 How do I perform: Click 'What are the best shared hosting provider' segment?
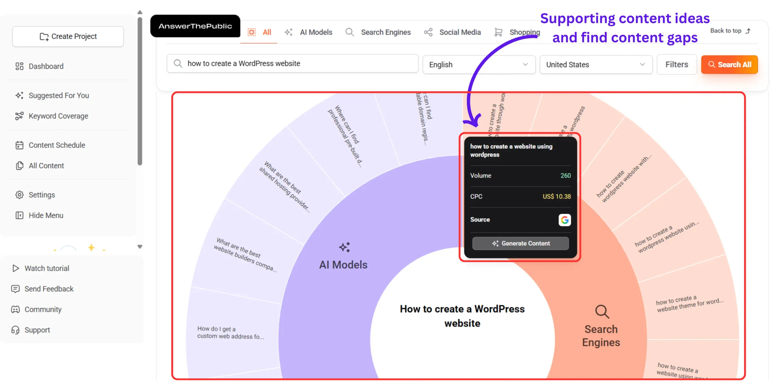(x=285, y=187)
